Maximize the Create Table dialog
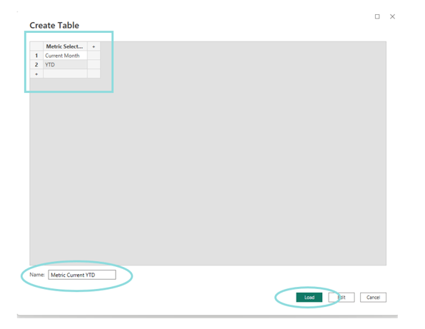The height and width of the screenshot is (329, 425). click(377, 16)
